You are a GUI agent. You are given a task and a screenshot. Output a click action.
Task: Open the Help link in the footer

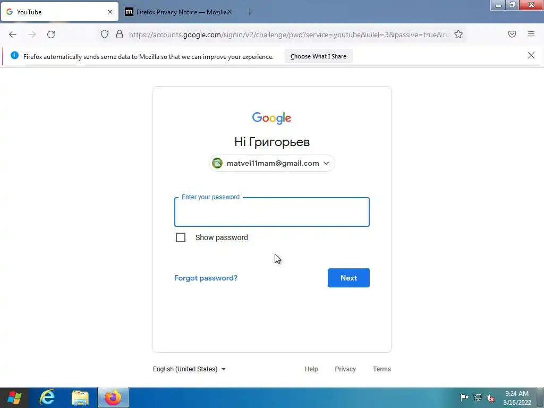pyautogui.click(x=311, y=369)
